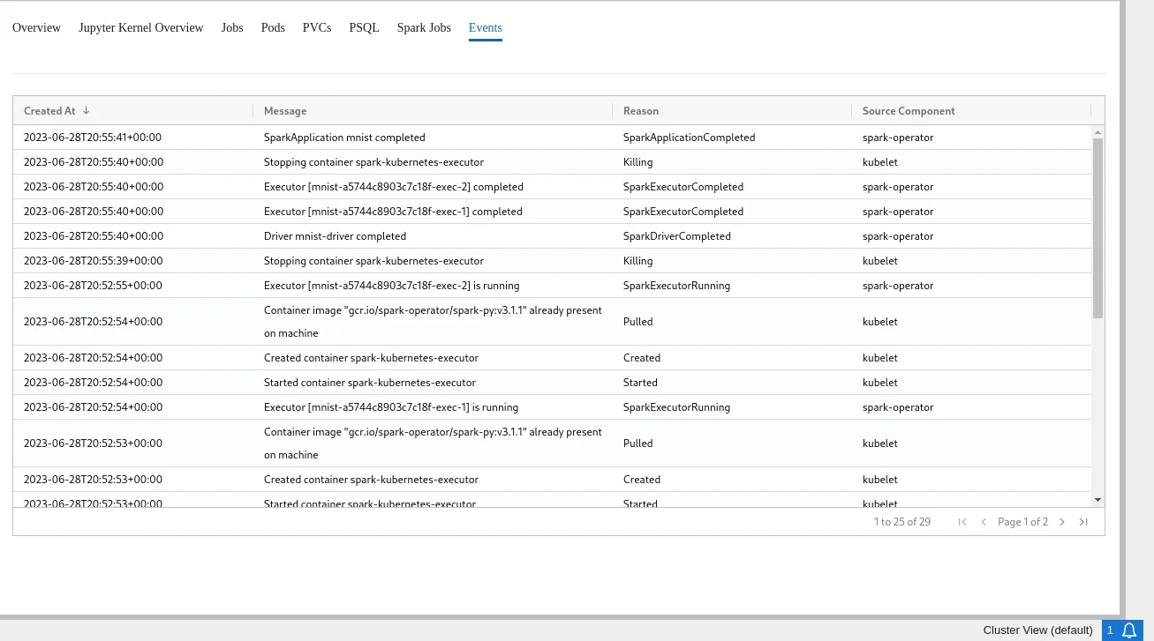Click SparkExecutorRunning reason in exec-2 running row

(678, 286)
